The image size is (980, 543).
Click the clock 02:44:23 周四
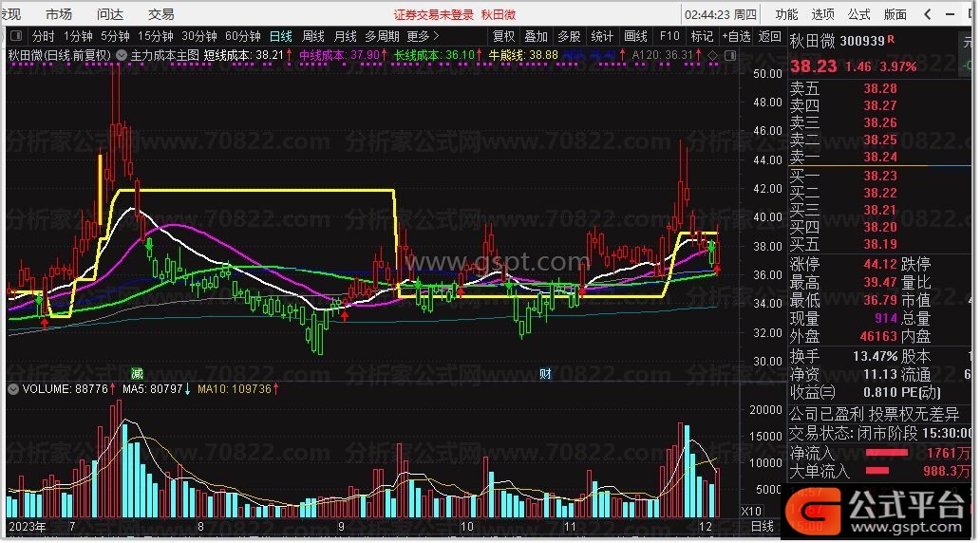tap(721, 14)
